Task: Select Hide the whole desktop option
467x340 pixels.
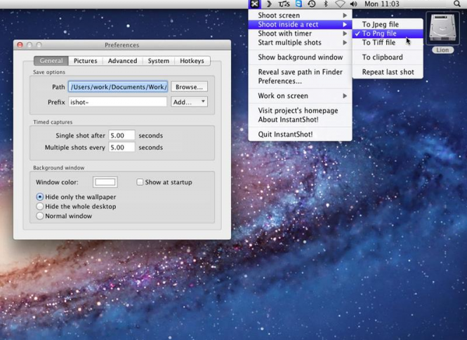Action: (40, 207)
